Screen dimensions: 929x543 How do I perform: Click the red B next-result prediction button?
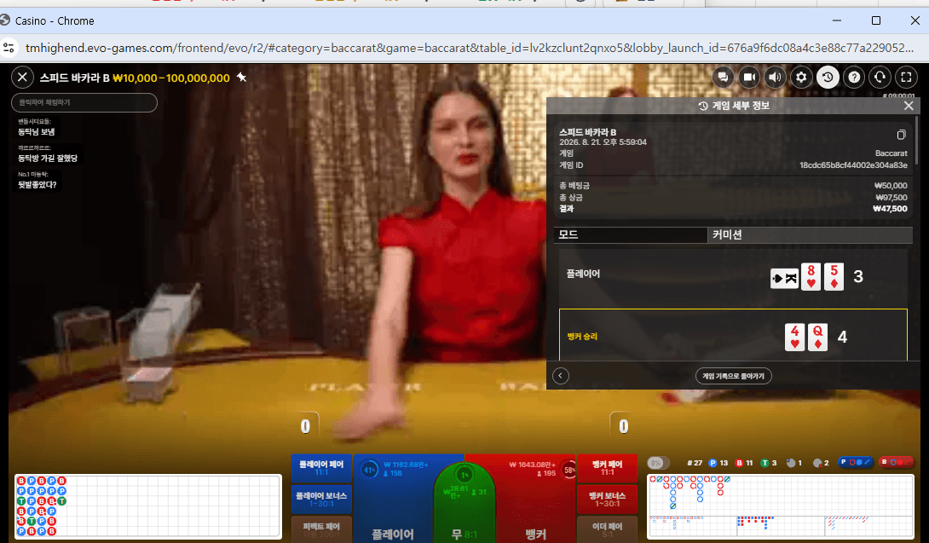tap(897, 462)
